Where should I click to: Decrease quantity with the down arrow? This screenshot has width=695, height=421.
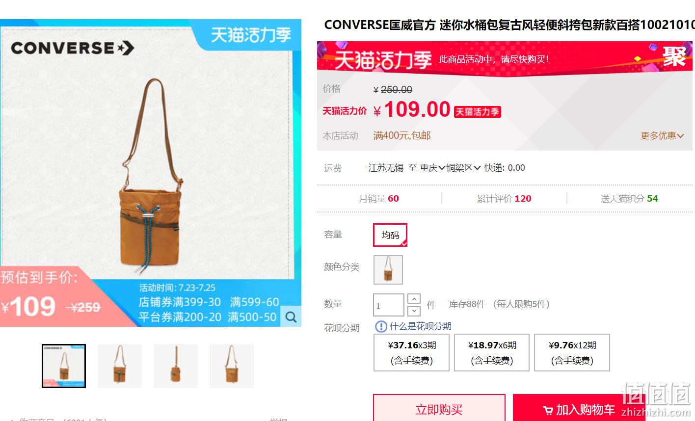pyautogui.click(x=414, y=311)
